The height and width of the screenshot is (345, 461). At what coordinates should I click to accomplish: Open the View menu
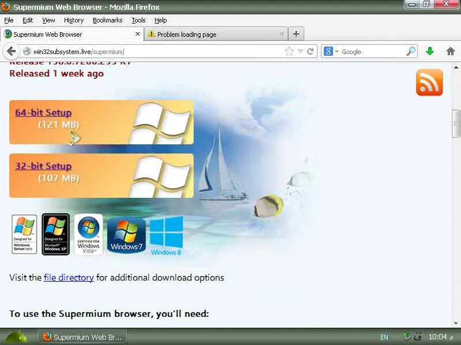click(48, 20)
